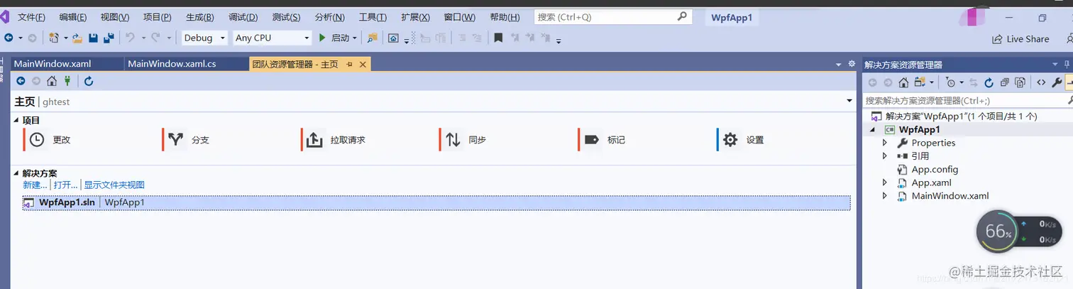Open the 分支 (Branches) tile
The image size is (1073, 289).
click(186, 140)
